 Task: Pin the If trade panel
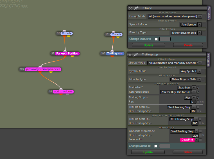[x=136, y=8]
